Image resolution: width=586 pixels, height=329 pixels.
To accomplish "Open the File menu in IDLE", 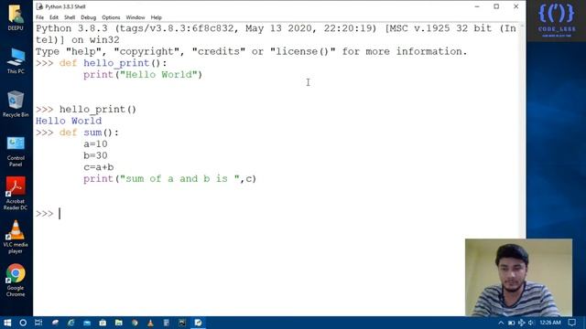I will (x=40, y=17).
